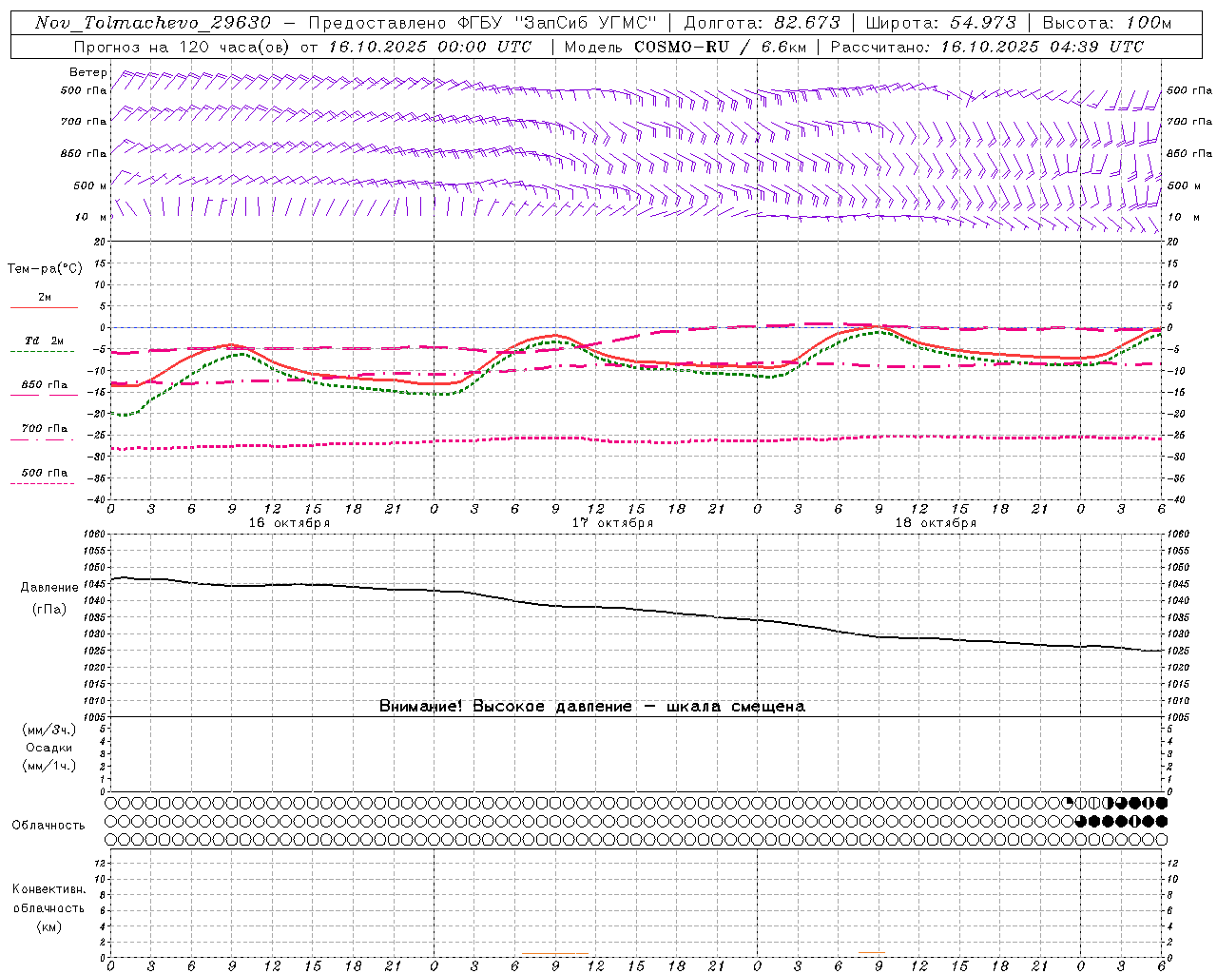Click the (мм/3ч.) precipitation unit label
This screenshot has width=1217, height=974.
48,730
